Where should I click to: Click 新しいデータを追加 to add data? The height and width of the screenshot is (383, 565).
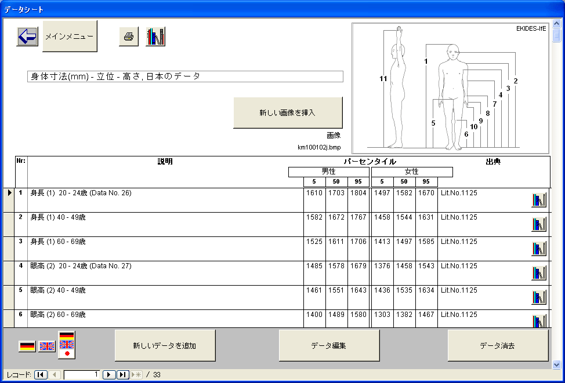pos(165,346)
